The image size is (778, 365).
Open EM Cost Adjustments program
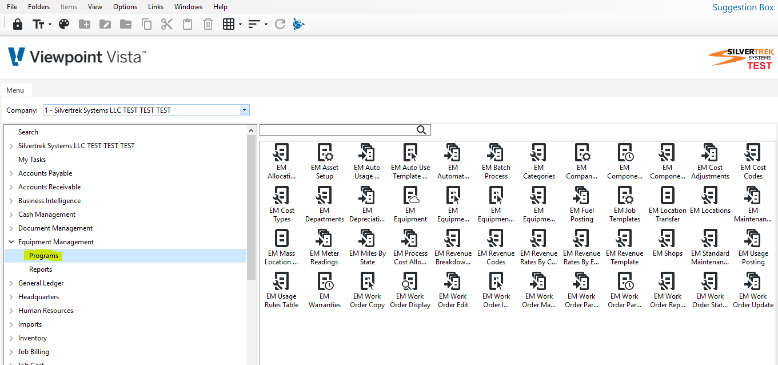click(x=711, y=161)
